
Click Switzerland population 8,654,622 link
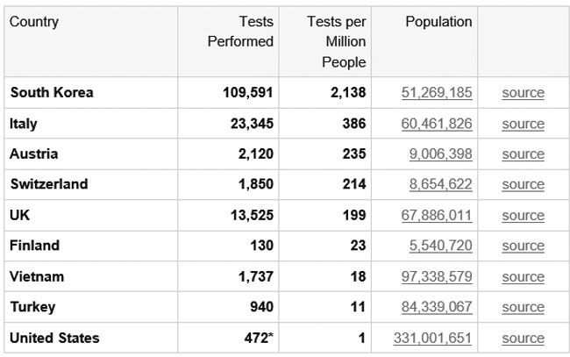pyautogui.click(x=440, y=184)
